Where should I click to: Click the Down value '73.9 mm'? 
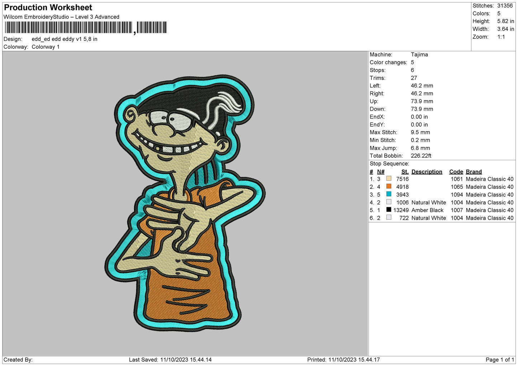pyautogui.click(x=422, y=109)
